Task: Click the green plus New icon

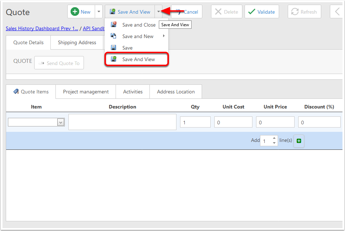Action: point(75,11)
